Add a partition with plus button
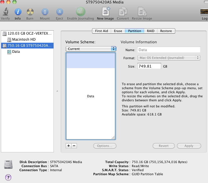This screenshot has height=183, width=208. [69, 146]
